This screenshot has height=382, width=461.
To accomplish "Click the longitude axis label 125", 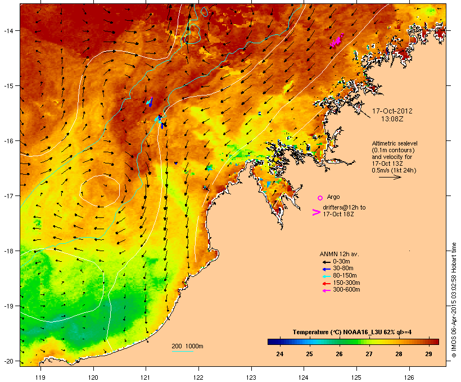I will (356, 378).
